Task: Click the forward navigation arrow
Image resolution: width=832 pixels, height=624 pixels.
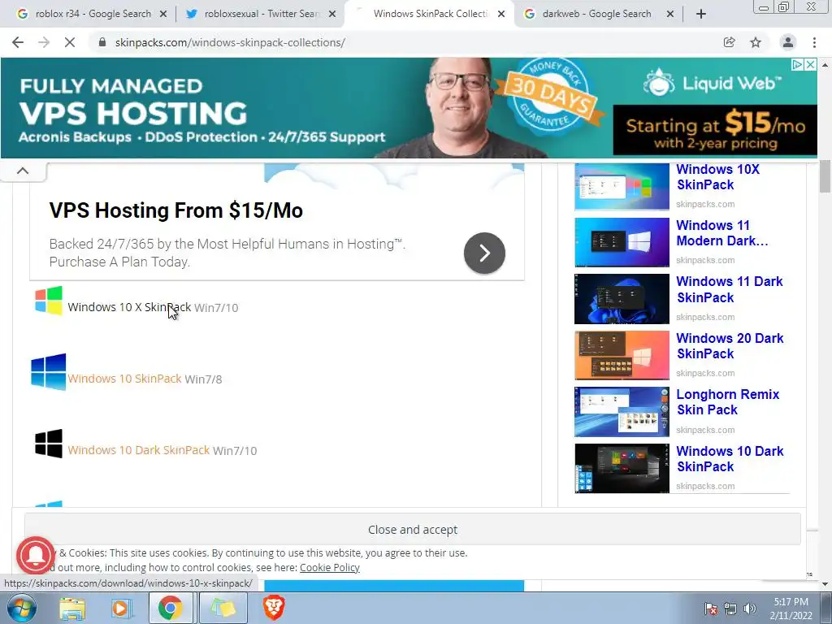Action: 44,42
